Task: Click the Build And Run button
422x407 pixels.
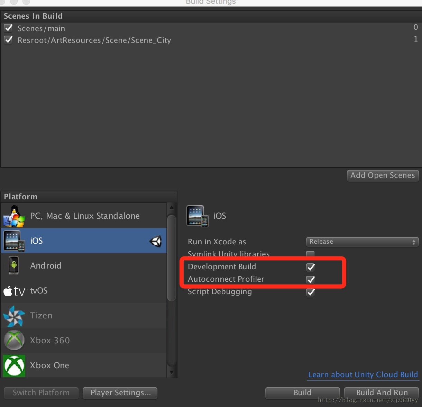Action: point(382,393)
